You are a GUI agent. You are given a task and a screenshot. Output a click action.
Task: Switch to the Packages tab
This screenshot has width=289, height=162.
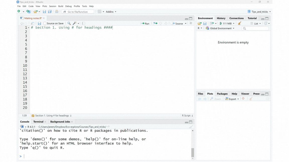[x=222, y=94]
